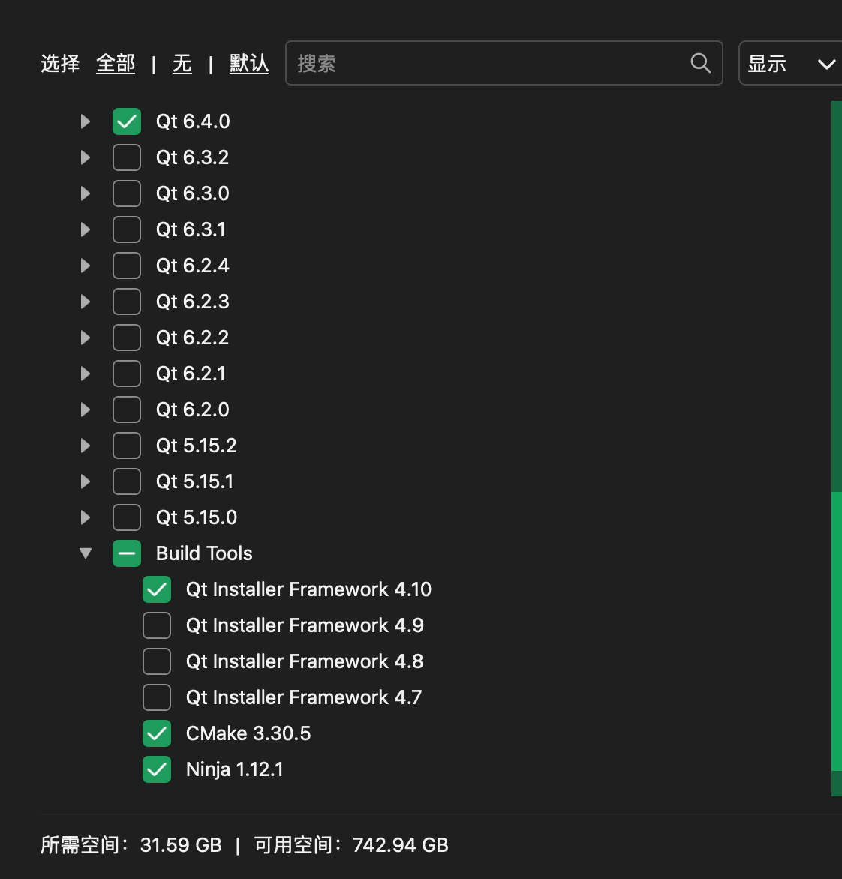Click the 所需空间 31.59 GB text
Viewport: 842px width, 879px height.
(131, 844)
